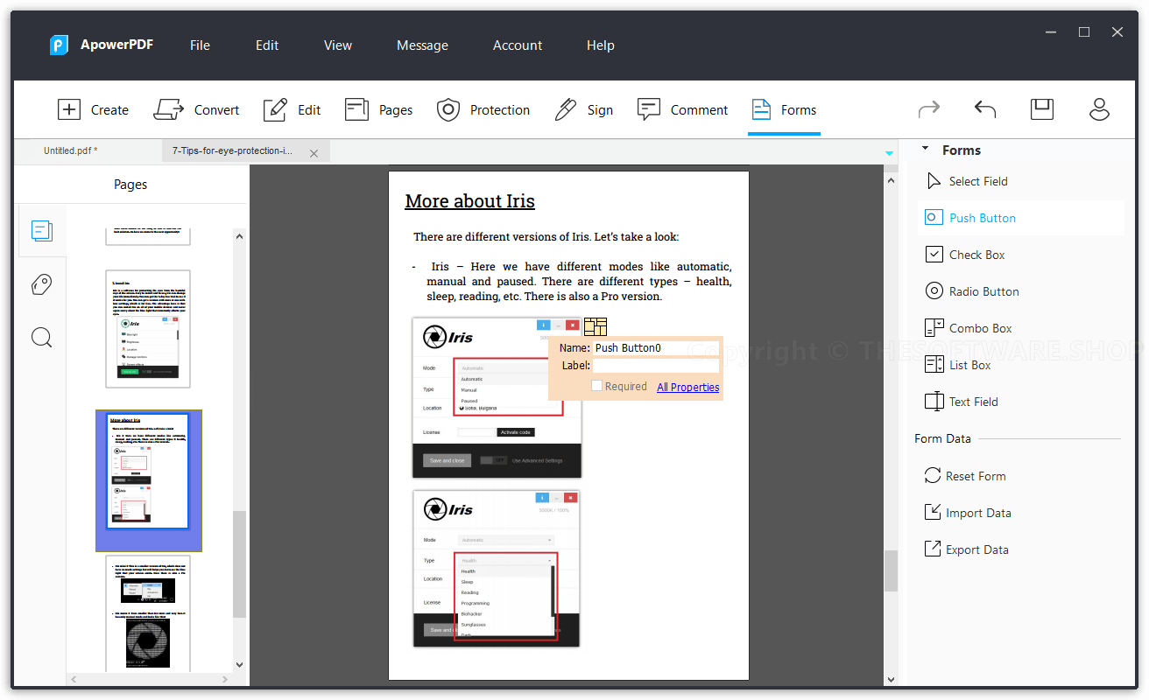
Task: Choose the Check Box form tool
Action: (x=965, y=255)
